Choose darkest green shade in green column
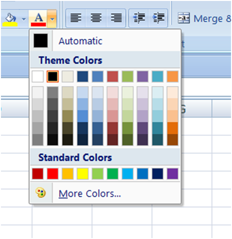 [128, 140]
